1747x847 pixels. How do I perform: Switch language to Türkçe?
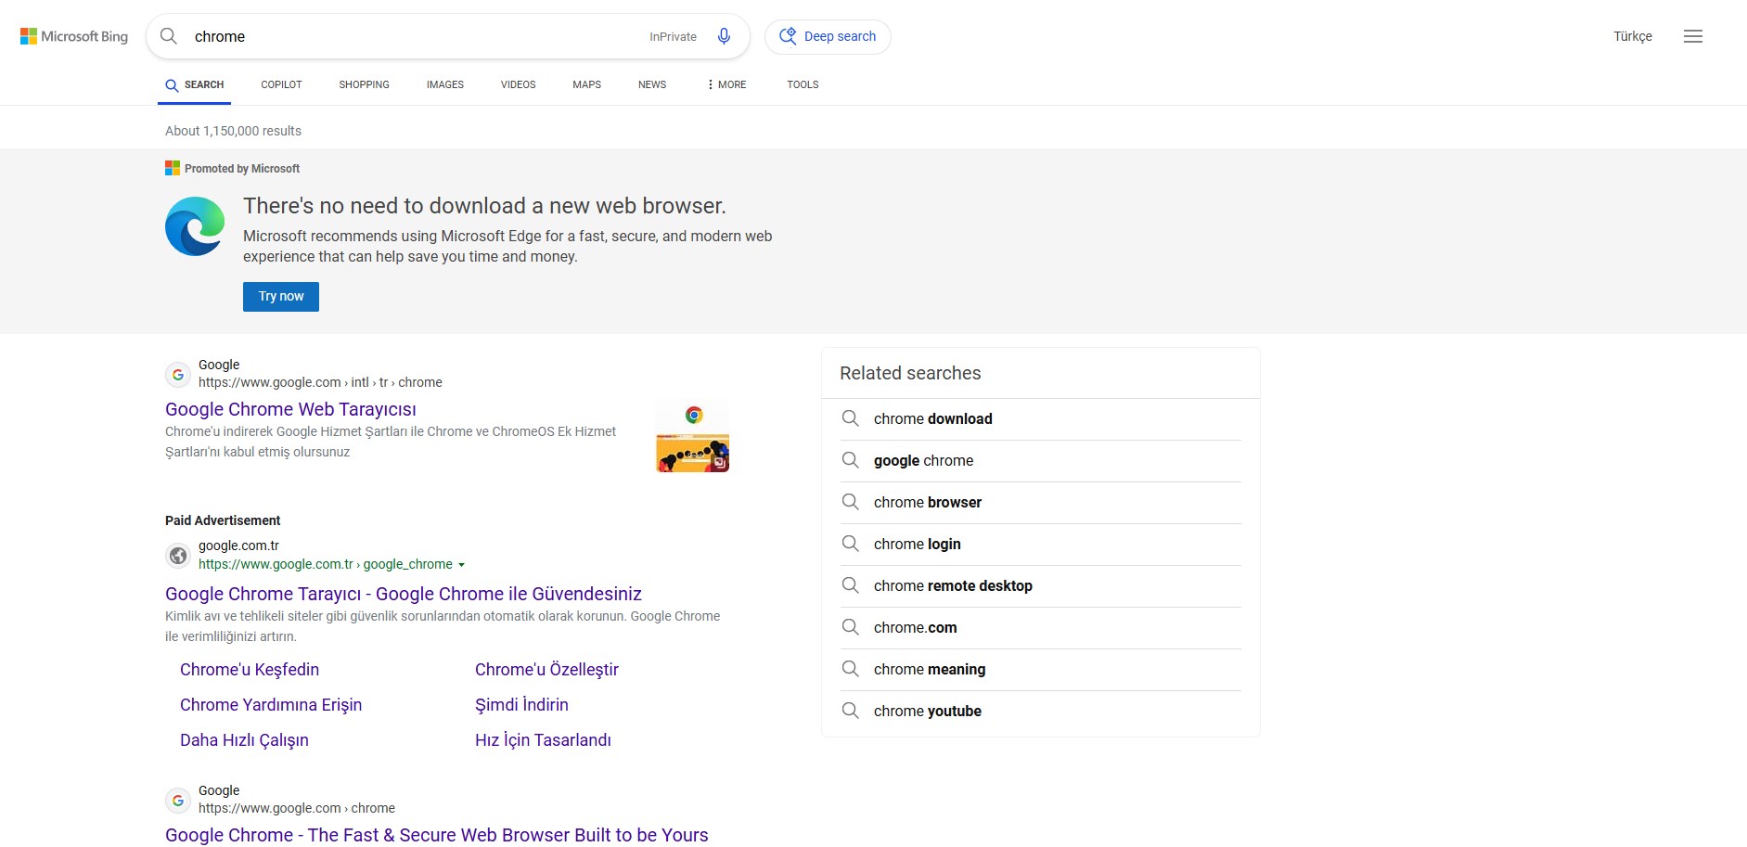[x=1633, y=36]
